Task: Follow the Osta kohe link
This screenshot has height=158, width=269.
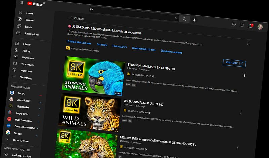Action: 102,45
